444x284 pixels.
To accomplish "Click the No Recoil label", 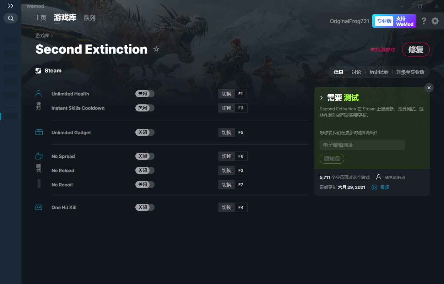I will pyautogui.click(x=62, y=185).
